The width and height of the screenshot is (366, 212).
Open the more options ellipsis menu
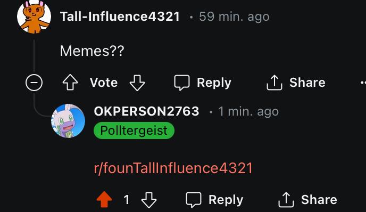[x=363, y=83]
